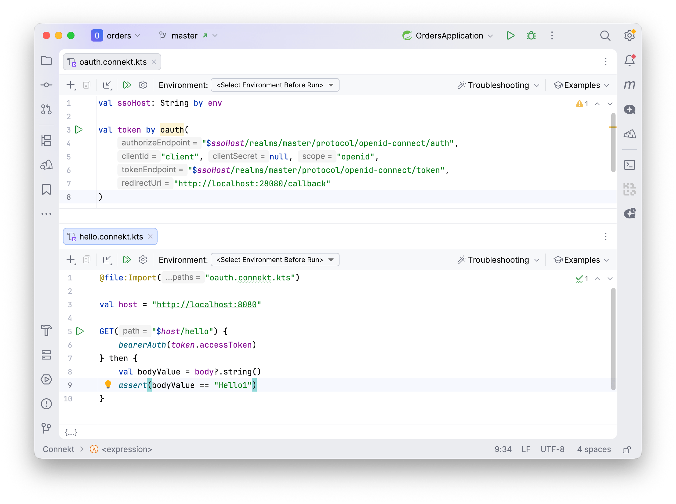Open the Terminal tool window
Screen dimensions: 676x504
[x=629, y=165]
